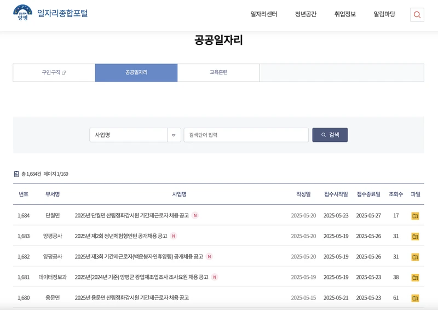The width and height of the screenshot is (438, 310).
Task: Click the Yangpyeong logo emblem
Action: coord(22,13)
